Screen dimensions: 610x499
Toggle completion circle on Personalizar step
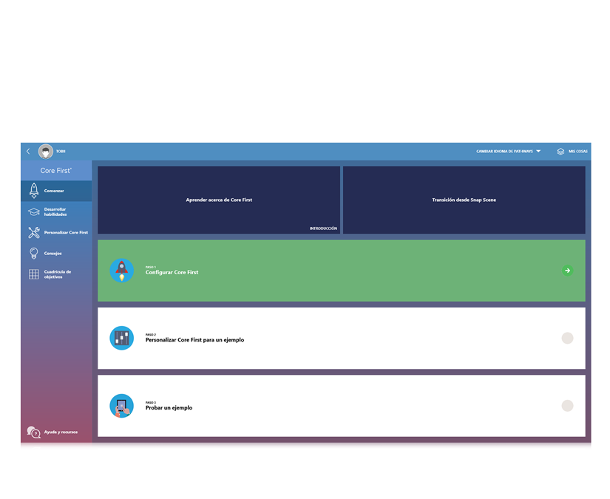(x=567, y=338)
